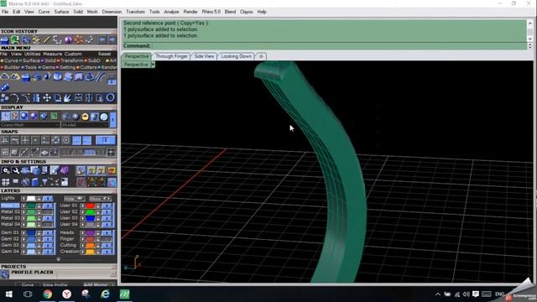Open Task View on the taskbar
This screenshot has height=302, width=537.
28,294
